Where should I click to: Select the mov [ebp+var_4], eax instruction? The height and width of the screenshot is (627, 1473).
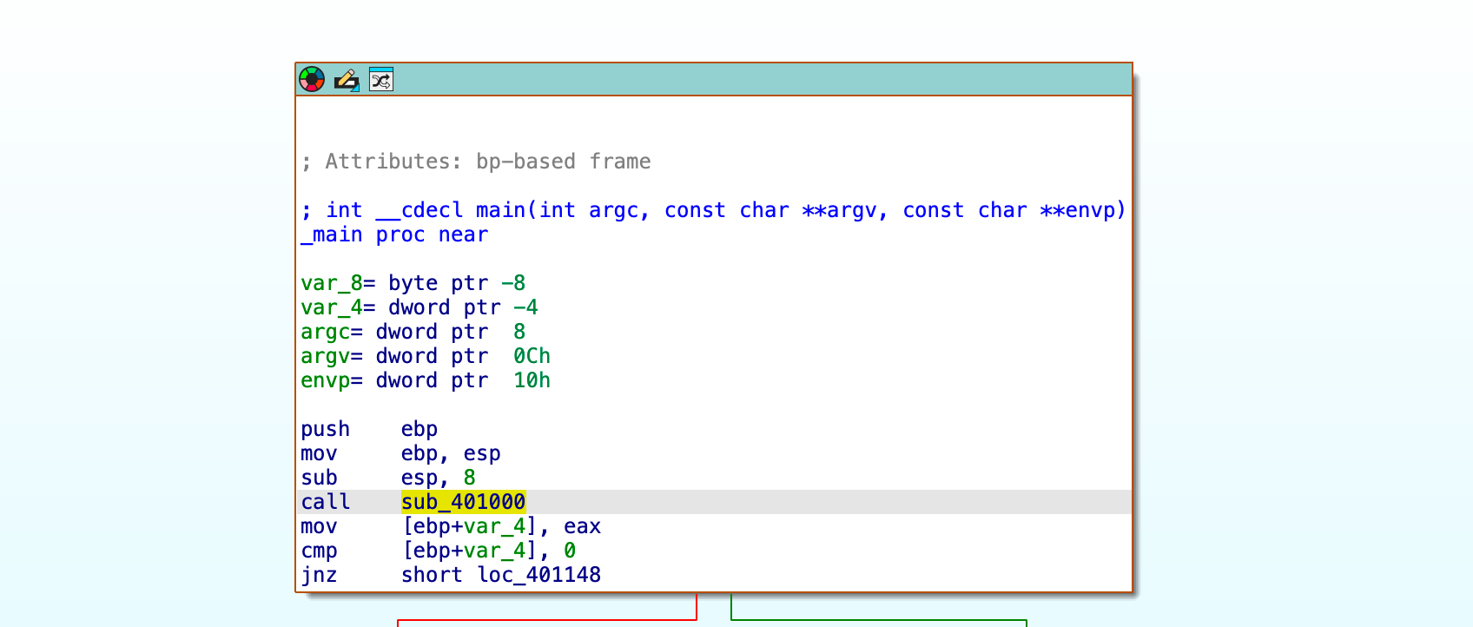click(451, 526)
